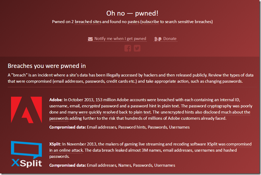Screen dimensions: 261x175
Task: Click the envelope icon beside Notify me
Action: 90,39
